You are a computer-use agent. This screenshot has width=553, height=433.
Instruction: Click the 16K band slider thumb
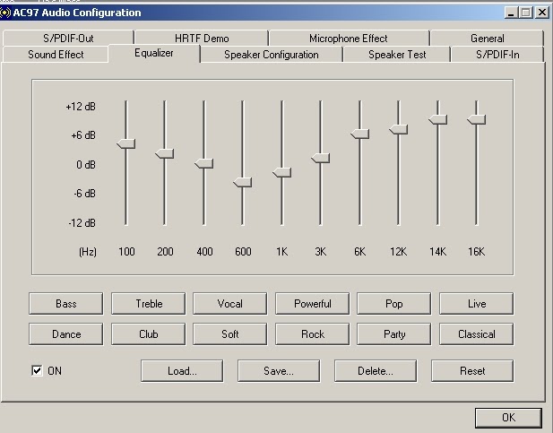[477, 119]
